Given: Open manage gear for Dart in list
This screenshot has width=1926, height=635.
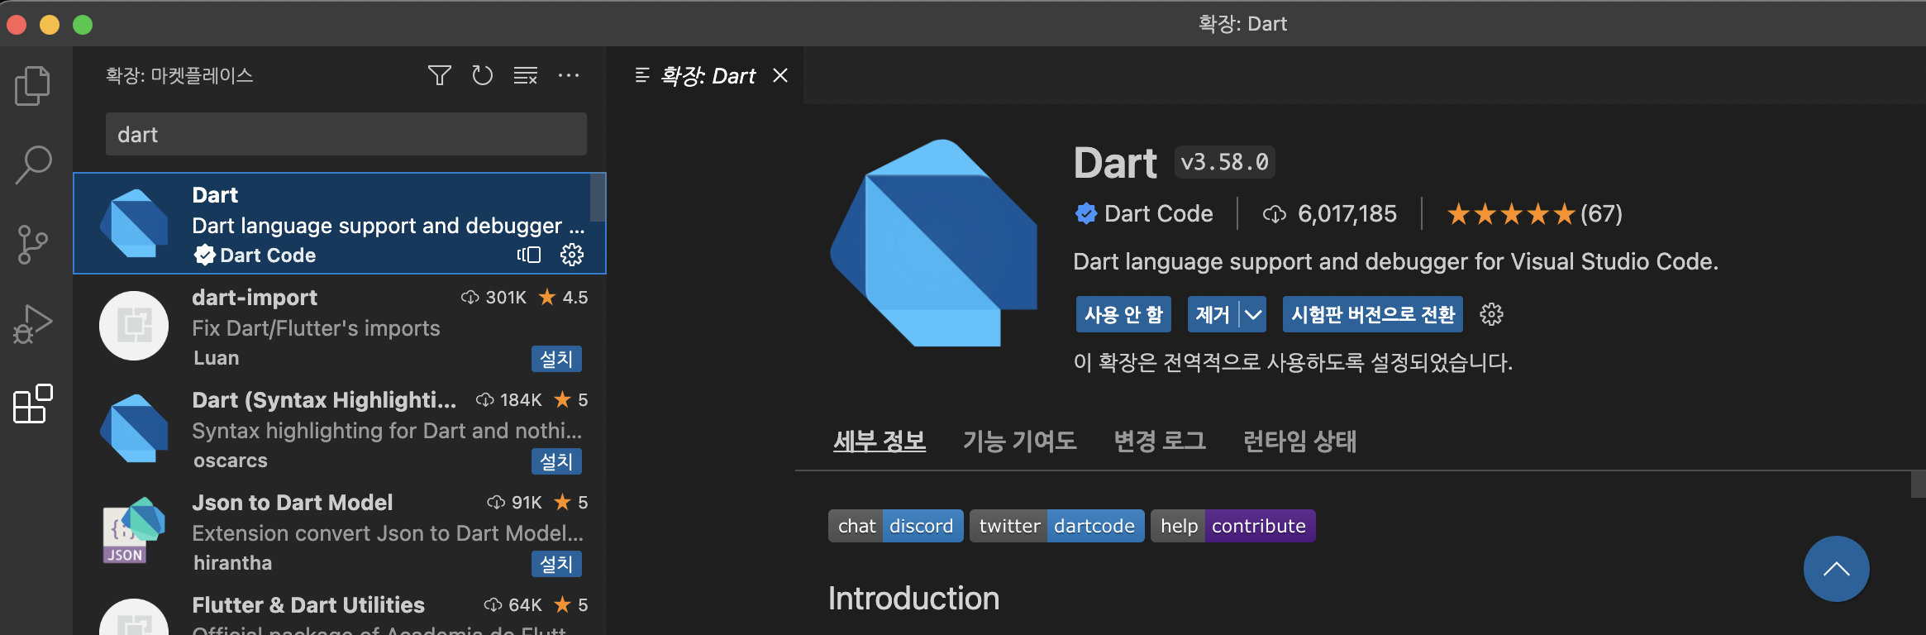Looking at the screenshot, I should click(x=572, y=255).
